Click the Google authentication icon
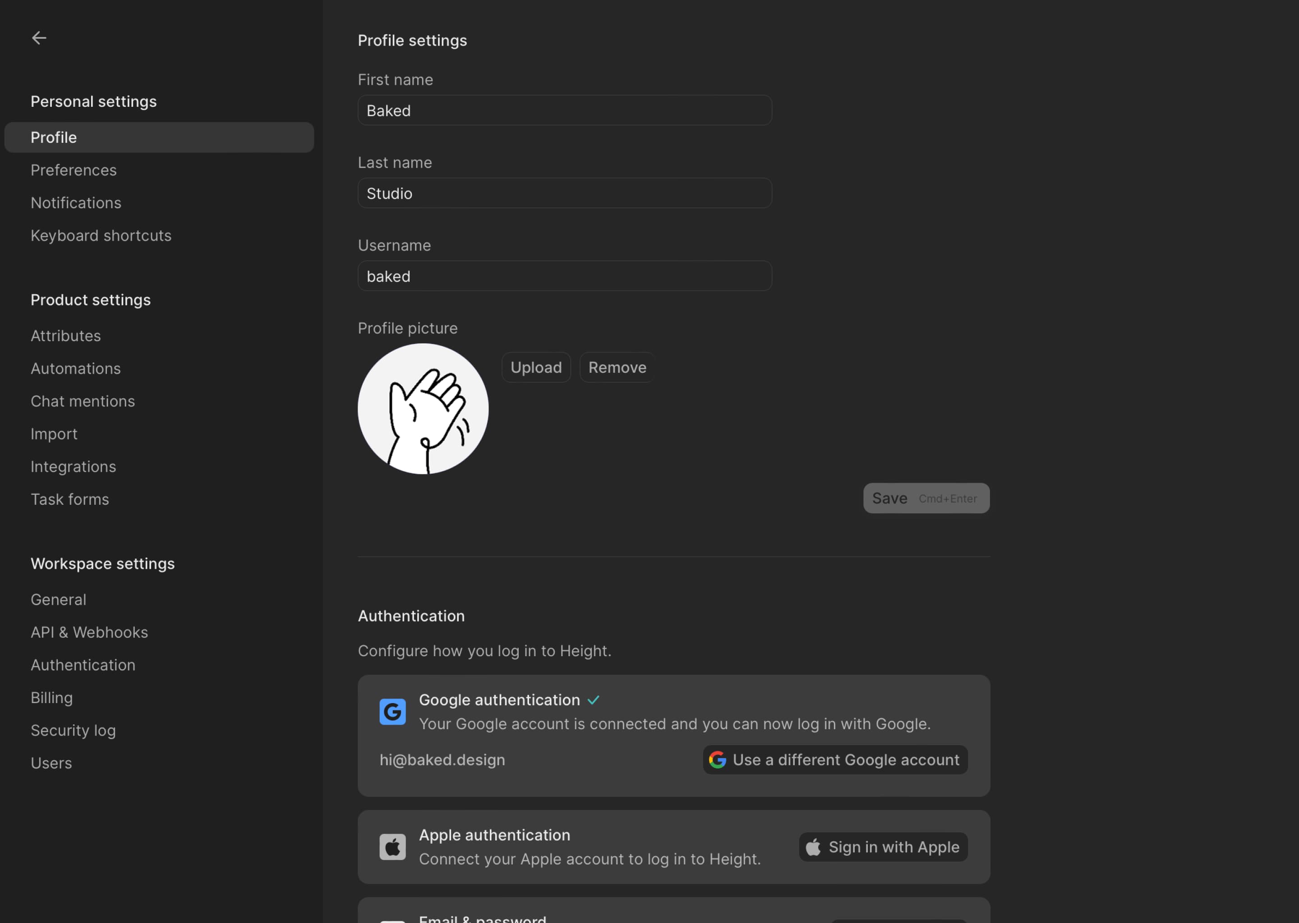 [x=393, y=711]
